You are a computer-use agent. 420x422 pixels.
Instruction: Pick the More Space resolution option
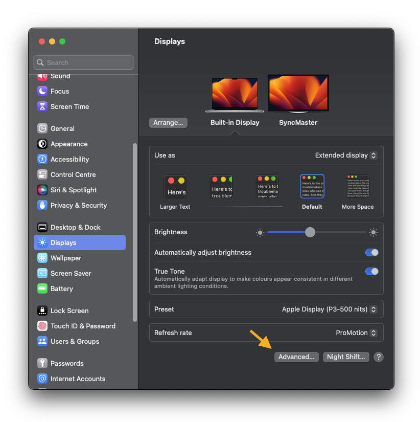[x=358, y=192]
